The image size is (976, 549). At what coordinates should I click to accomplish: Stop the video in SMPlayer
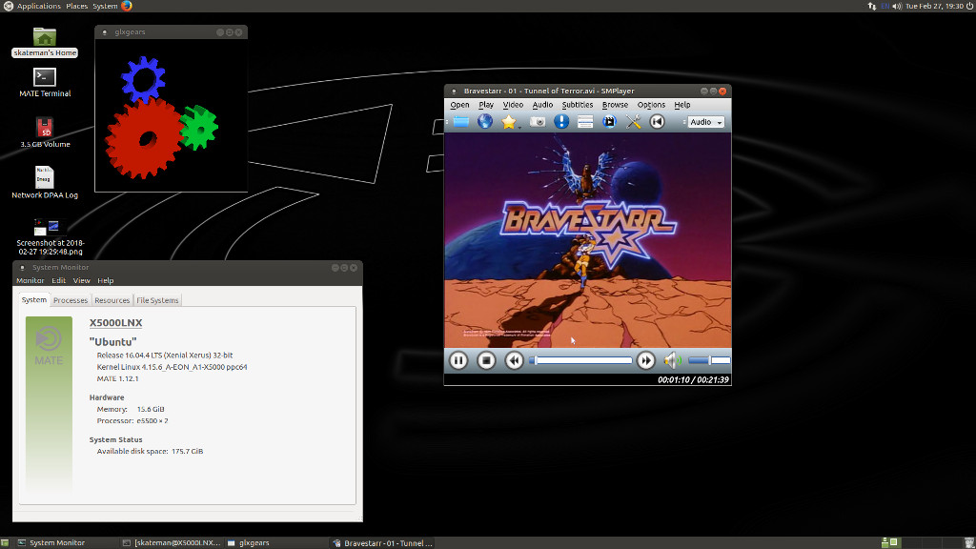[x=486, y=360]
